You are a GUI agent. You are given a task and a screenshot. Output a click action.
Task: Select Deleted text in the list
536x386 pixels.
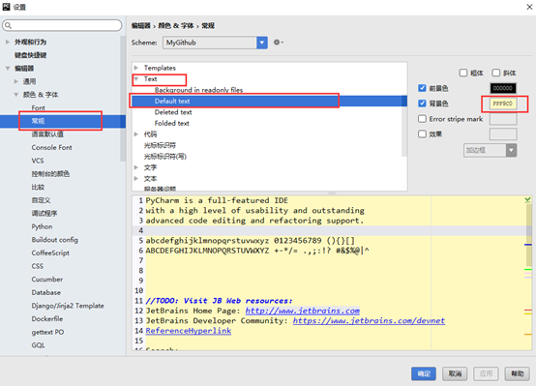173,112
